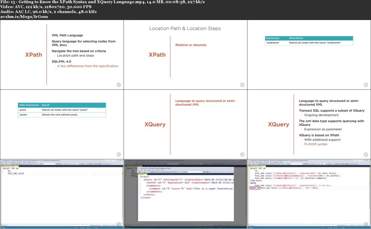The width and height of the screenshot is (371, 229).
Task: Open the nodename expression table thumbnail
Action: tap(309, 55)
